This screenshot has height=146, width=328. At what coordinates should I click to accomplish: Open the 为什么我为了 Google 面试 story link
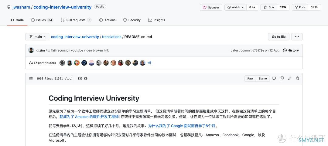[x=182, y=126]
